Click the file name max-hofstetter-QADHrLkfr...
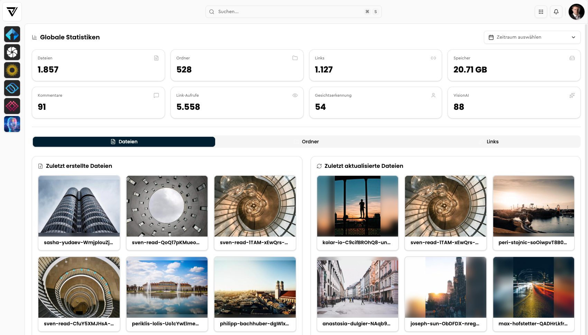 (x=533, y=324)
